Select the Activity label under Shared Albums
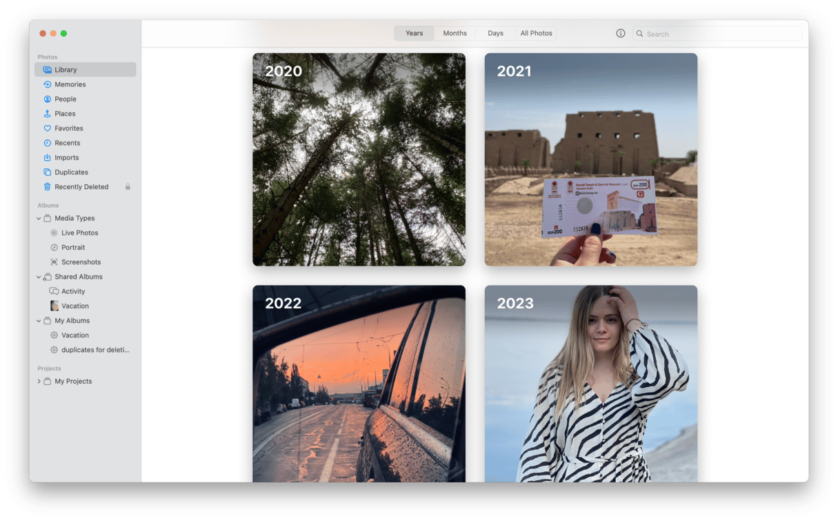Image resolution: width=838 pixels, height=521 pixels. pyautogui.click(x=73, y=291)
